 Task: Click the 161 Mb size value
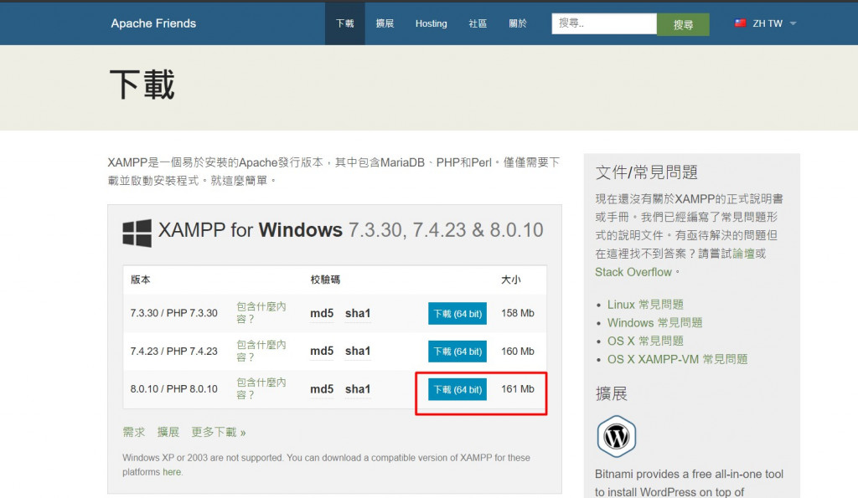point(518,388)
